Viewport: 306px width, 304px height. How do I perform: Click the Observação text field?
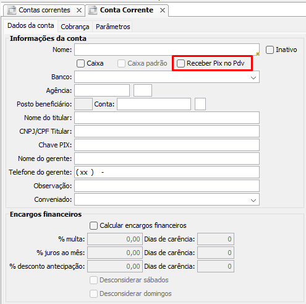167,186
